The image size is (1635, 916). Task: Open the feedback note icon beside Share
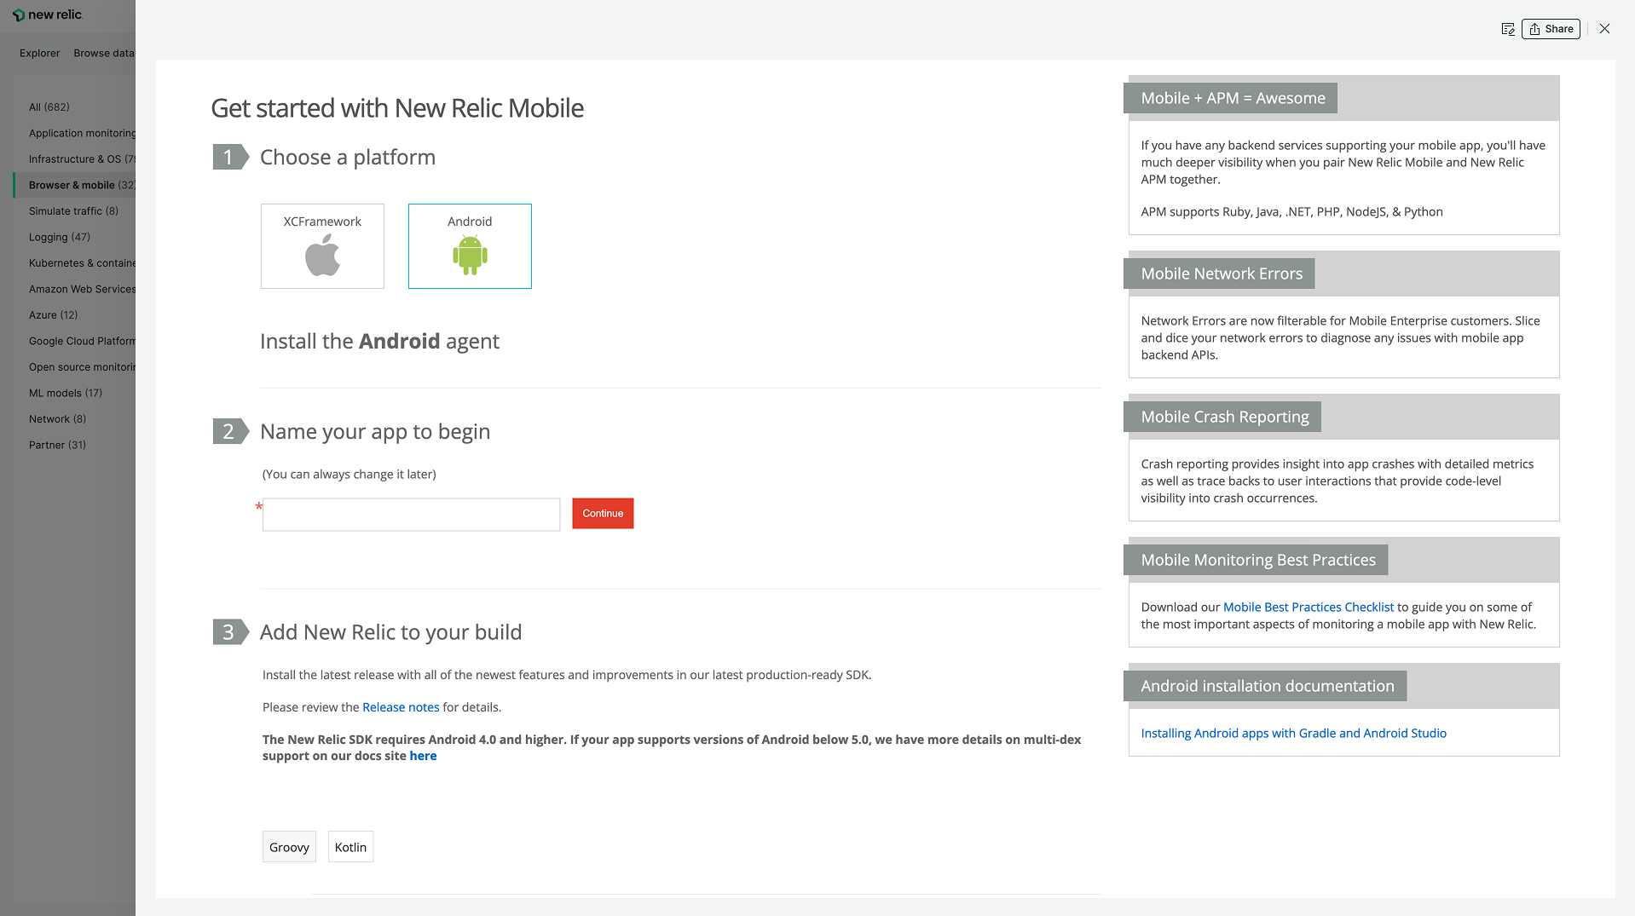pyautogui.click(x=1508, y=29)
